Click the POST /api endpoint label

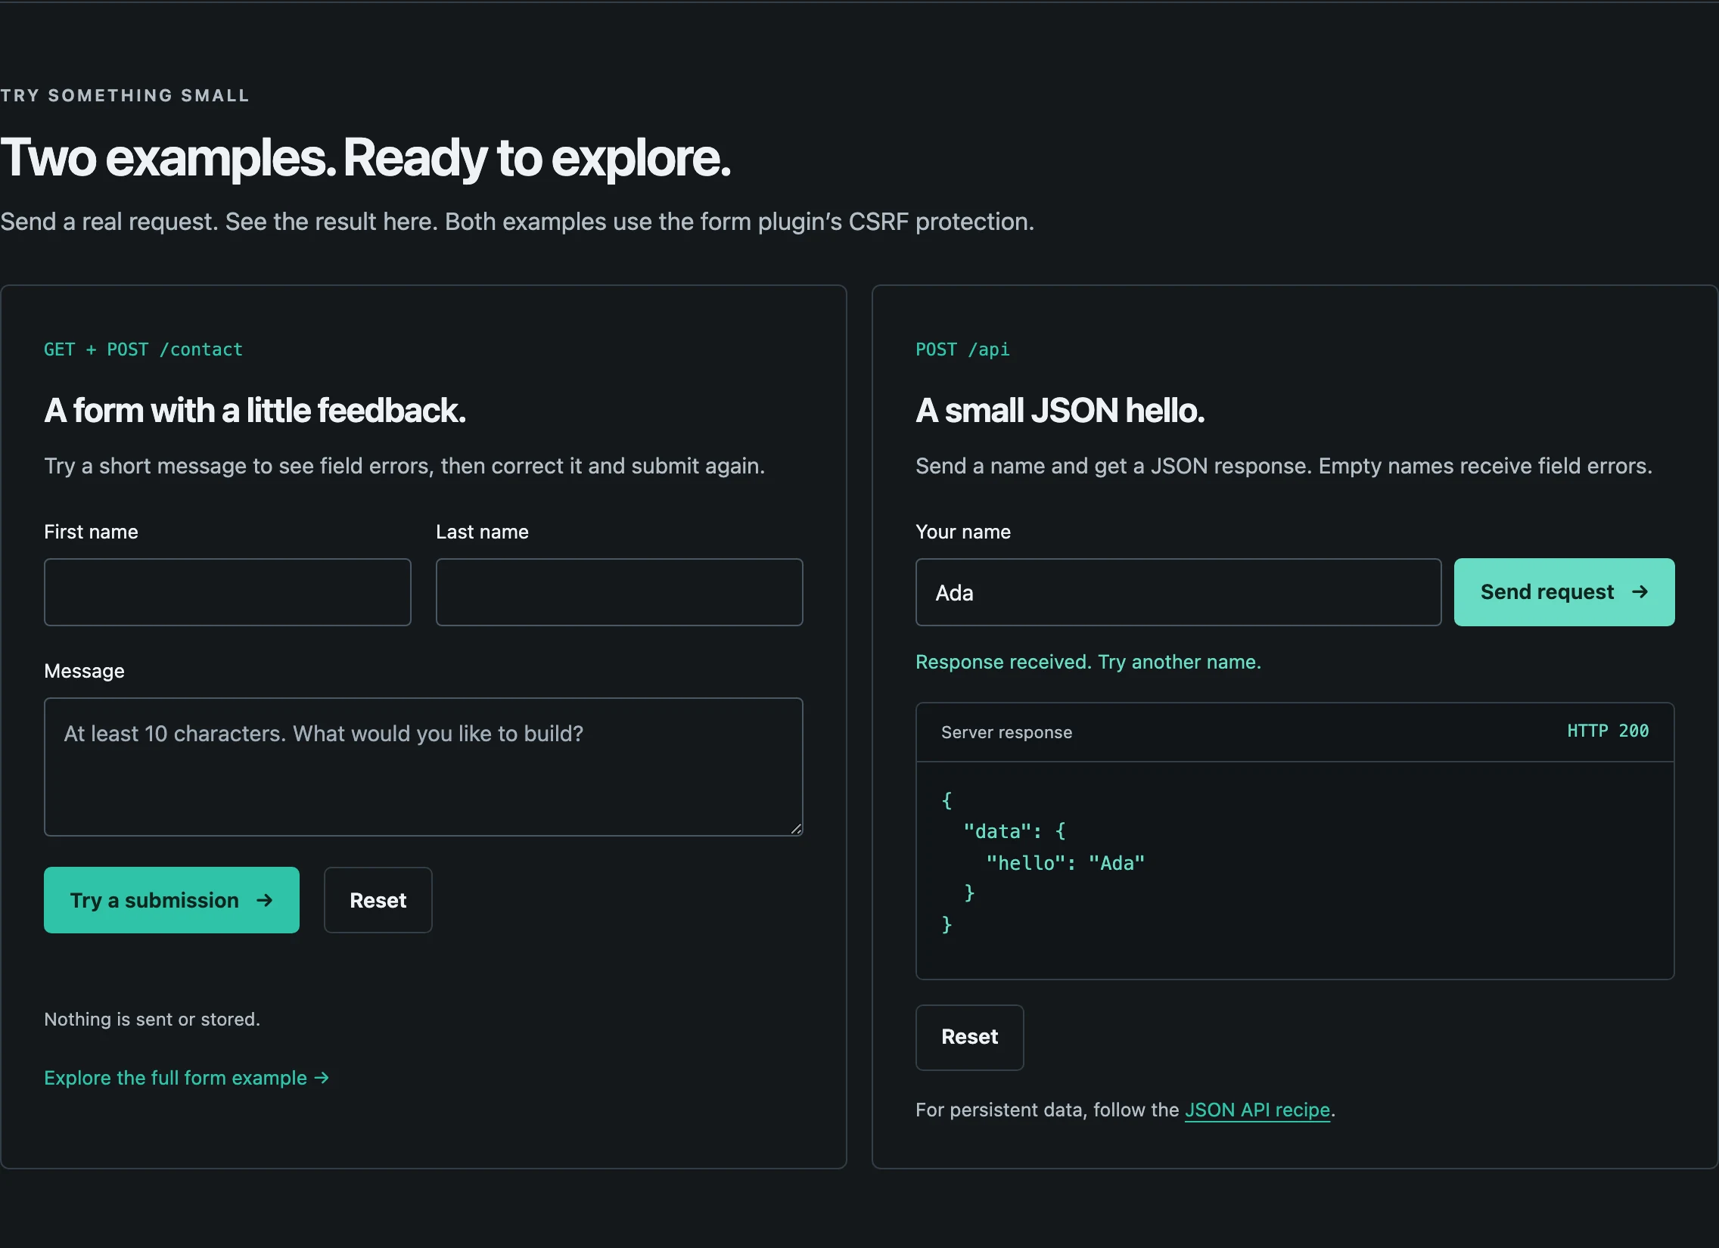(x=962, y=349)
